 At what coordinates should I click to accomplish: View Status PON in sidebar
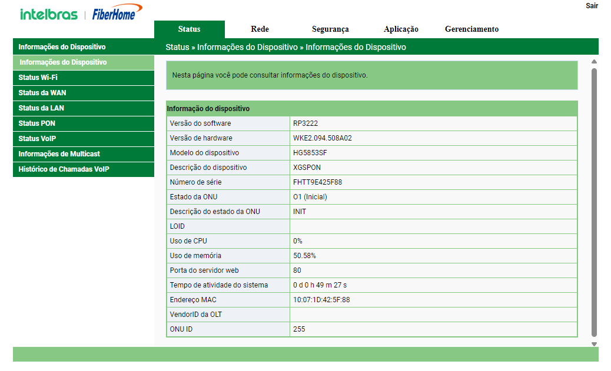84,123
